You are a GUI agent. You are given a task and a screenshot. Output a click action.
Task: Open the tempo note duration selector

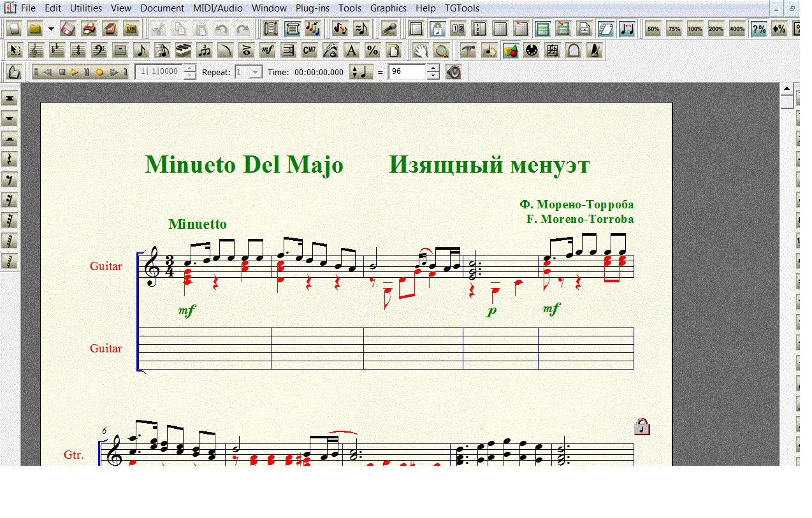(x=361, y=72)
